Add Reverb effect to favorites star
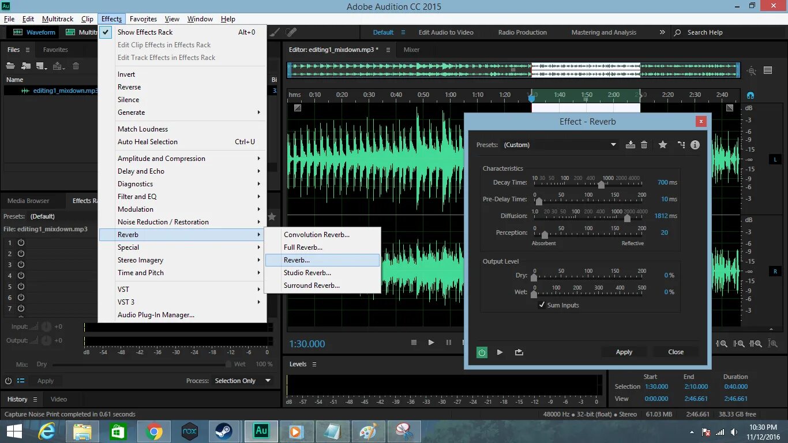Image resolution: width=788 pixels, height=443 pixels. (x=663, y=145)
